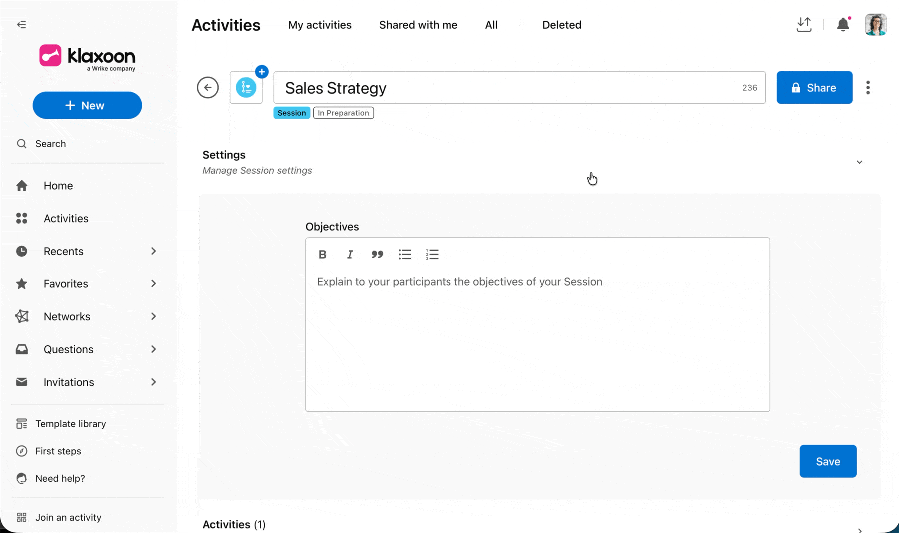
Task: Collapse the Settings section chevron
Action: (859, 162)
